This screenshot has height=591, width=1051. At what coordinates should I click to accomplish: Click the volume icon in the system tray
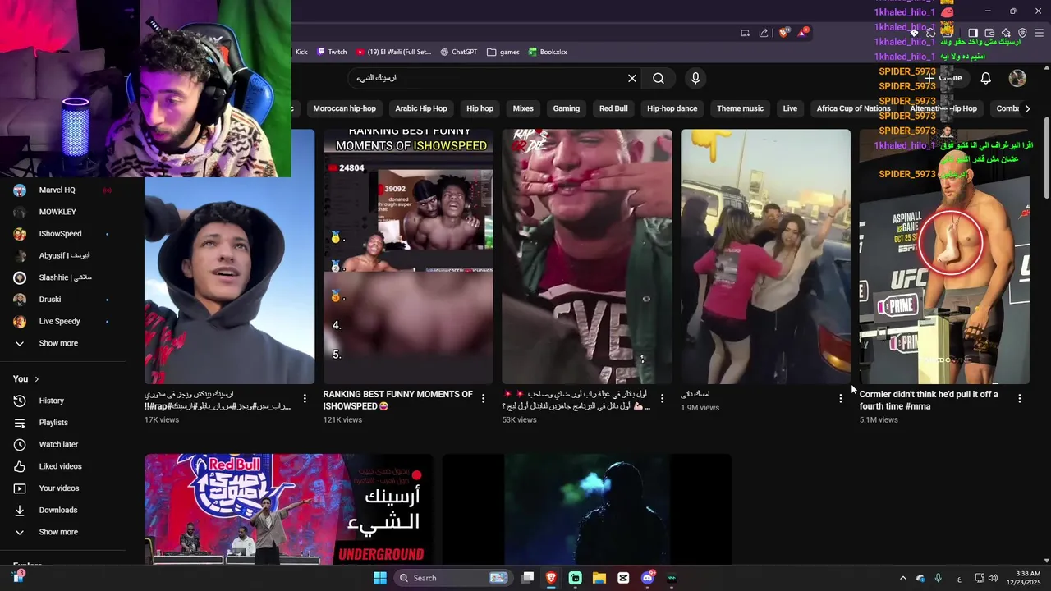[x=993, y=578]
